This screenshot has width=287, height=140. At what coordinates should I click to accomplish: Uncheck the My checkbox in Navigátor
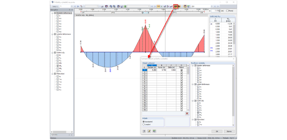point(58,66)
